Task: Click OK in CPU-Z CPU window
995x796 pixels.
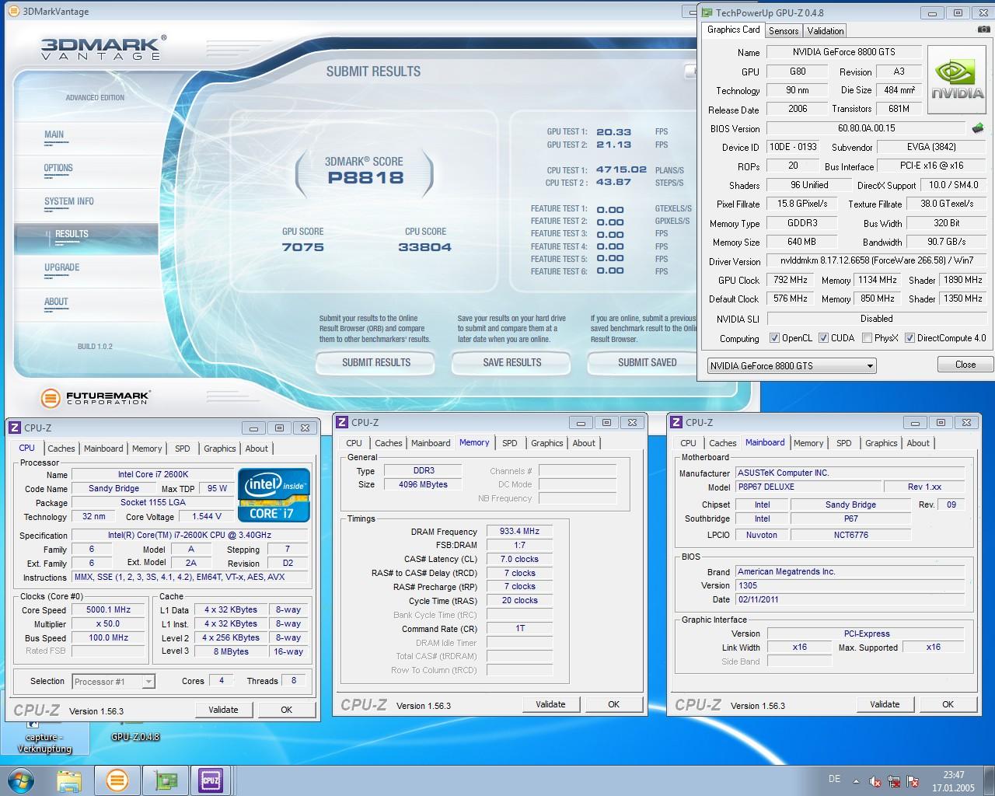Action: [286, 710]
